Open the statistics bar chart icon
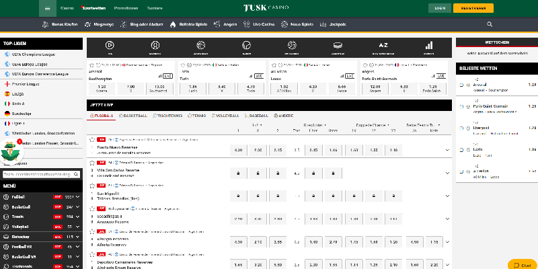Viewport: 538px width, 269px height. 429,45
